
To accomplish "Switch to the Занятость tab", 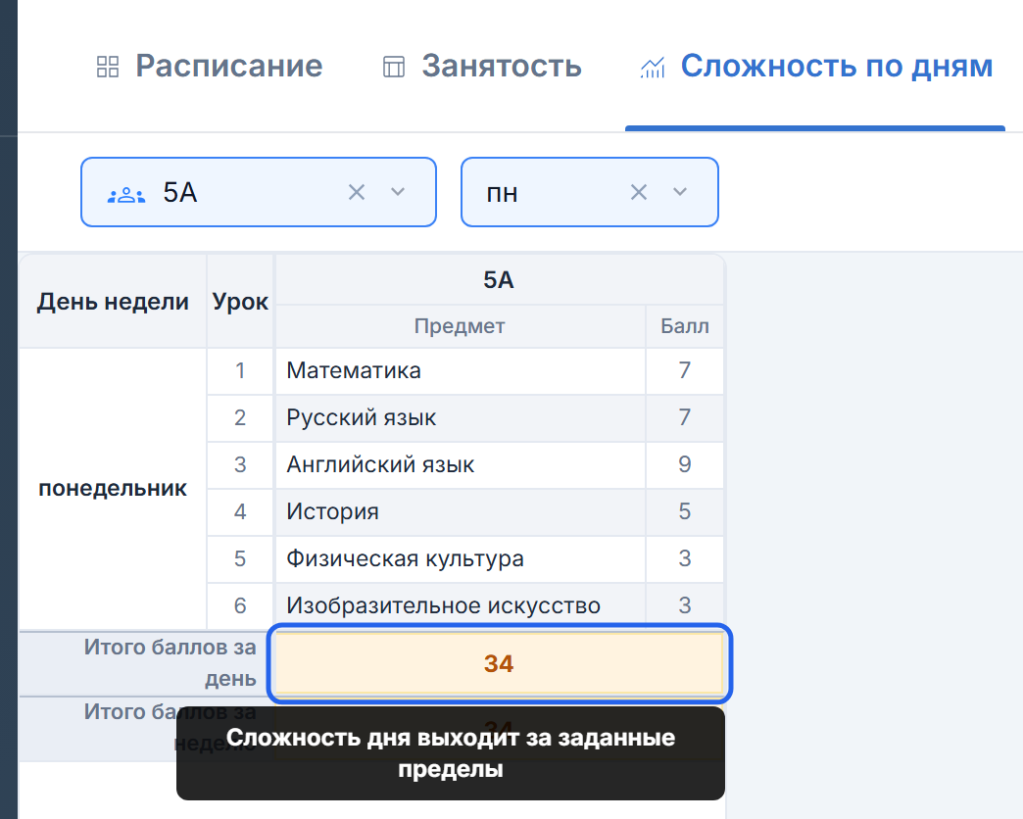I will [x=482, y=67].
